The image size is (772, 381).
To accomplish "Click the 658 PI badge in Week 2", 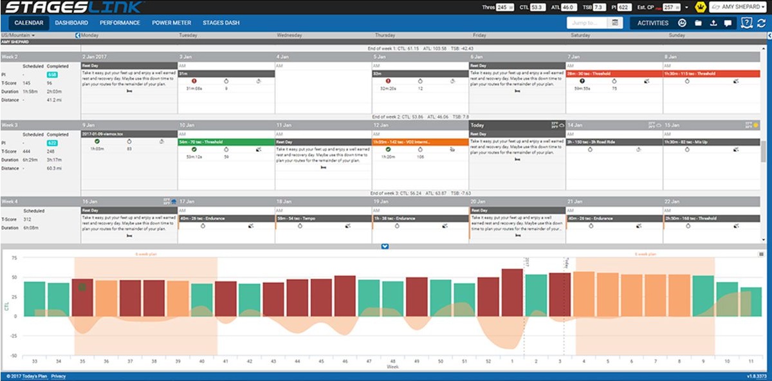I will point(52,75).
